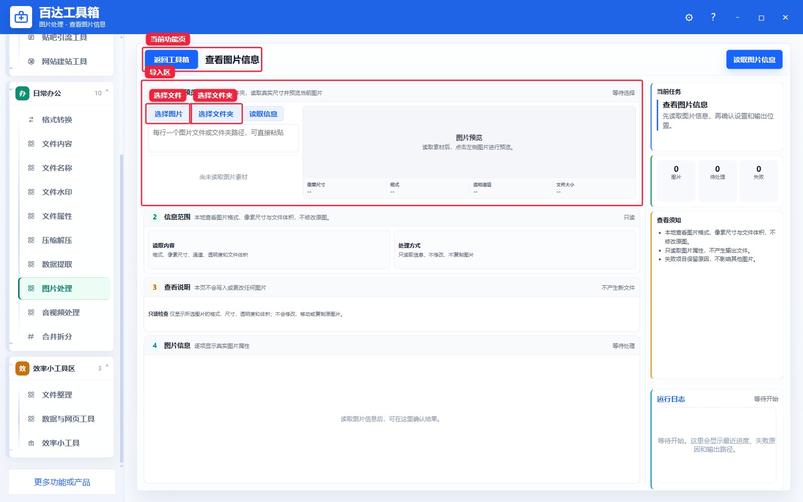The height and width of the screenshot is (502, 803).
Task: Click the grid icon beside 文件水印
Action: pos(31,192)
